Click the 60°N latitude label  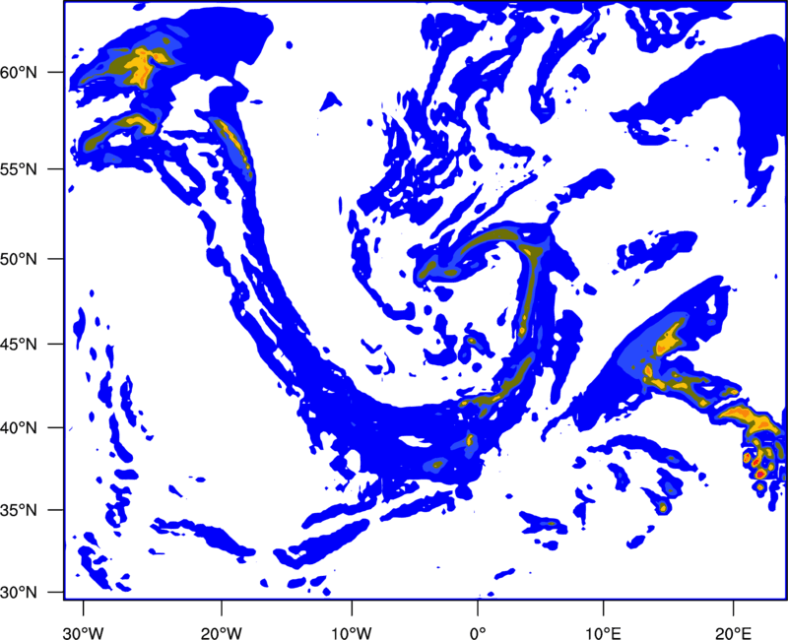pyautogui.click(x=19, y=72)
